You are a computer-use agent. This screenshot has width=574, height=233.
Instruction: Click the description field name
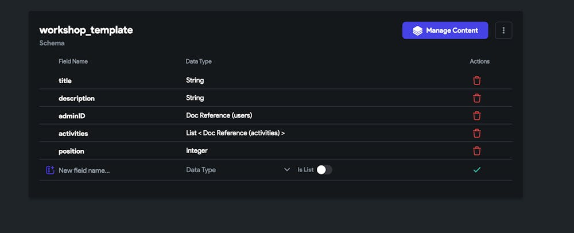[76, 98]
